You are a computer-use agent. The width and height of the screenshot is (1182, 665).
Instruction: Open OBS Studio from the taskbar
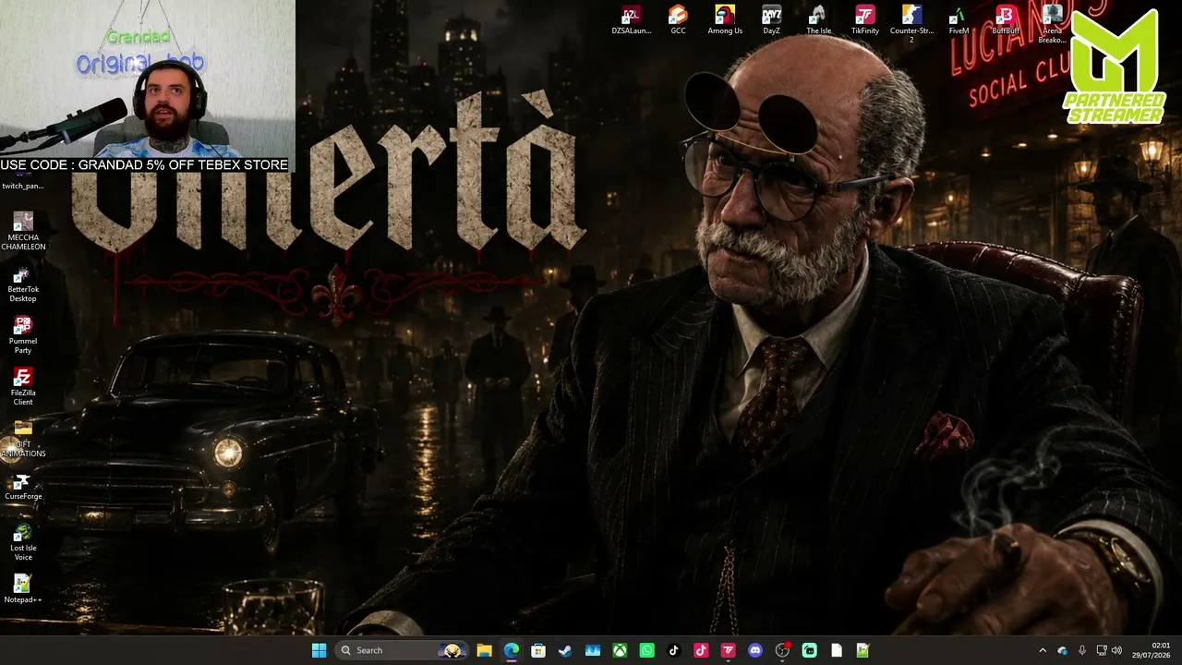click(782, 650)
